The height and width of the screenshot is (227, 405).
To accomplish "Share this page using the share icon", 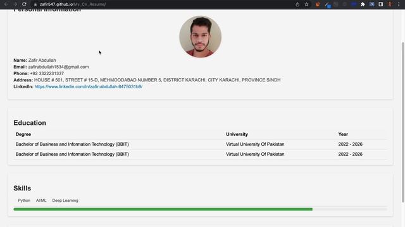I will [297, 4].
